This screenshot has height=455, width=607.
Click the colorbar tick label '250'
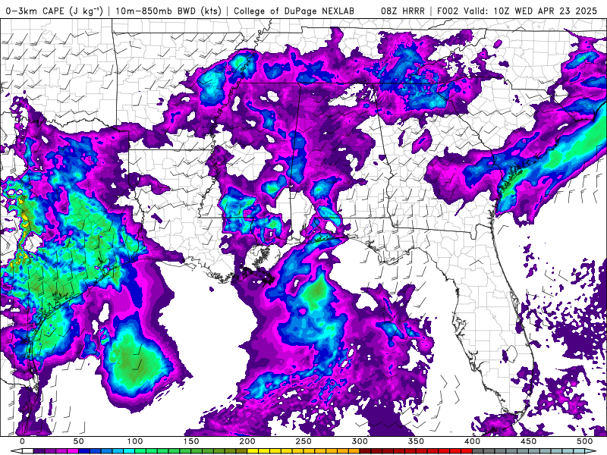click(x=303, y=441)
